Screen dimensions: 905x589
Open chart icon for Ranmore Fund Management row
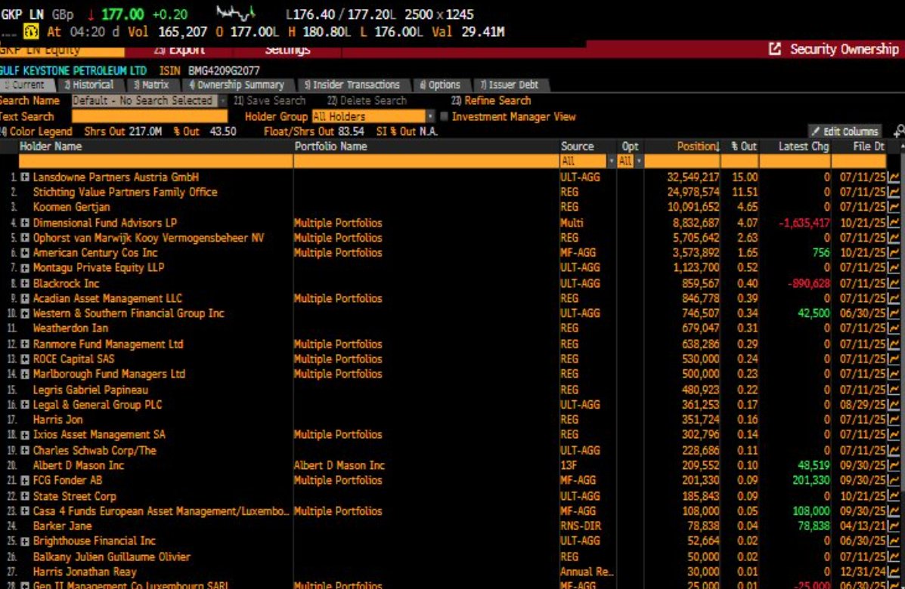coord(894,344)
